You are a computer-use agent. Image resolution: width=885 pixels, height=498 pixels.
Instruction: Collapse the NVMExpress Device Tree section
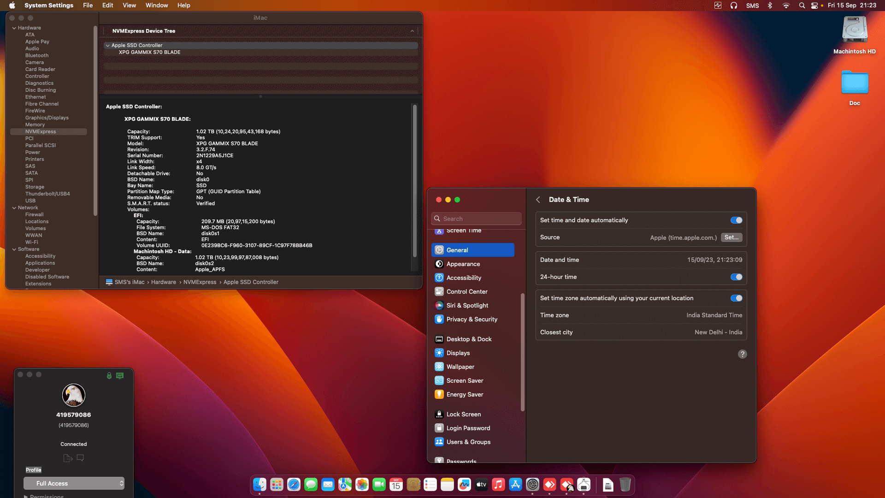[x=412, y=31]
